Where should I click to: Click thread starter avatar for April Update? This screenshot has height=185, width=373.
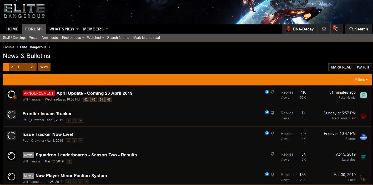click(x=11, y=94)
